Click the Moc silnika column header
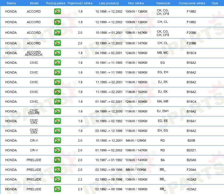The image size is (224, 194). coord(136,3)
